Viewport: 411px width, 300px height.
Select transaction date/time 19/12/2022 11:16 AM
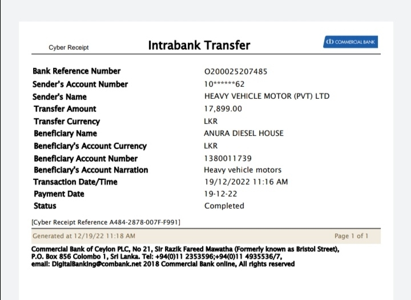(x=246, y=182)
